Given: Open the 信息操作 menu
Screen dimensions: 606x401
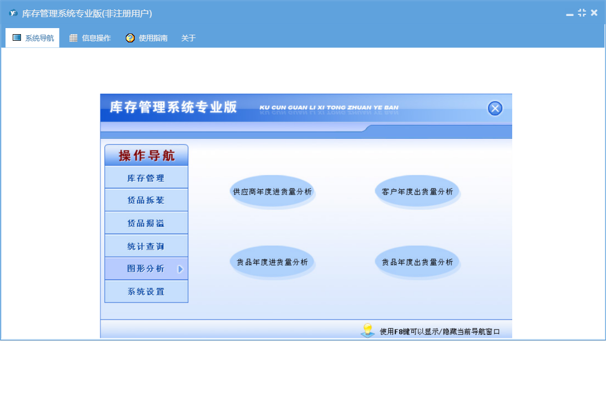Looking at the screenshot, I should pos(90,38).
